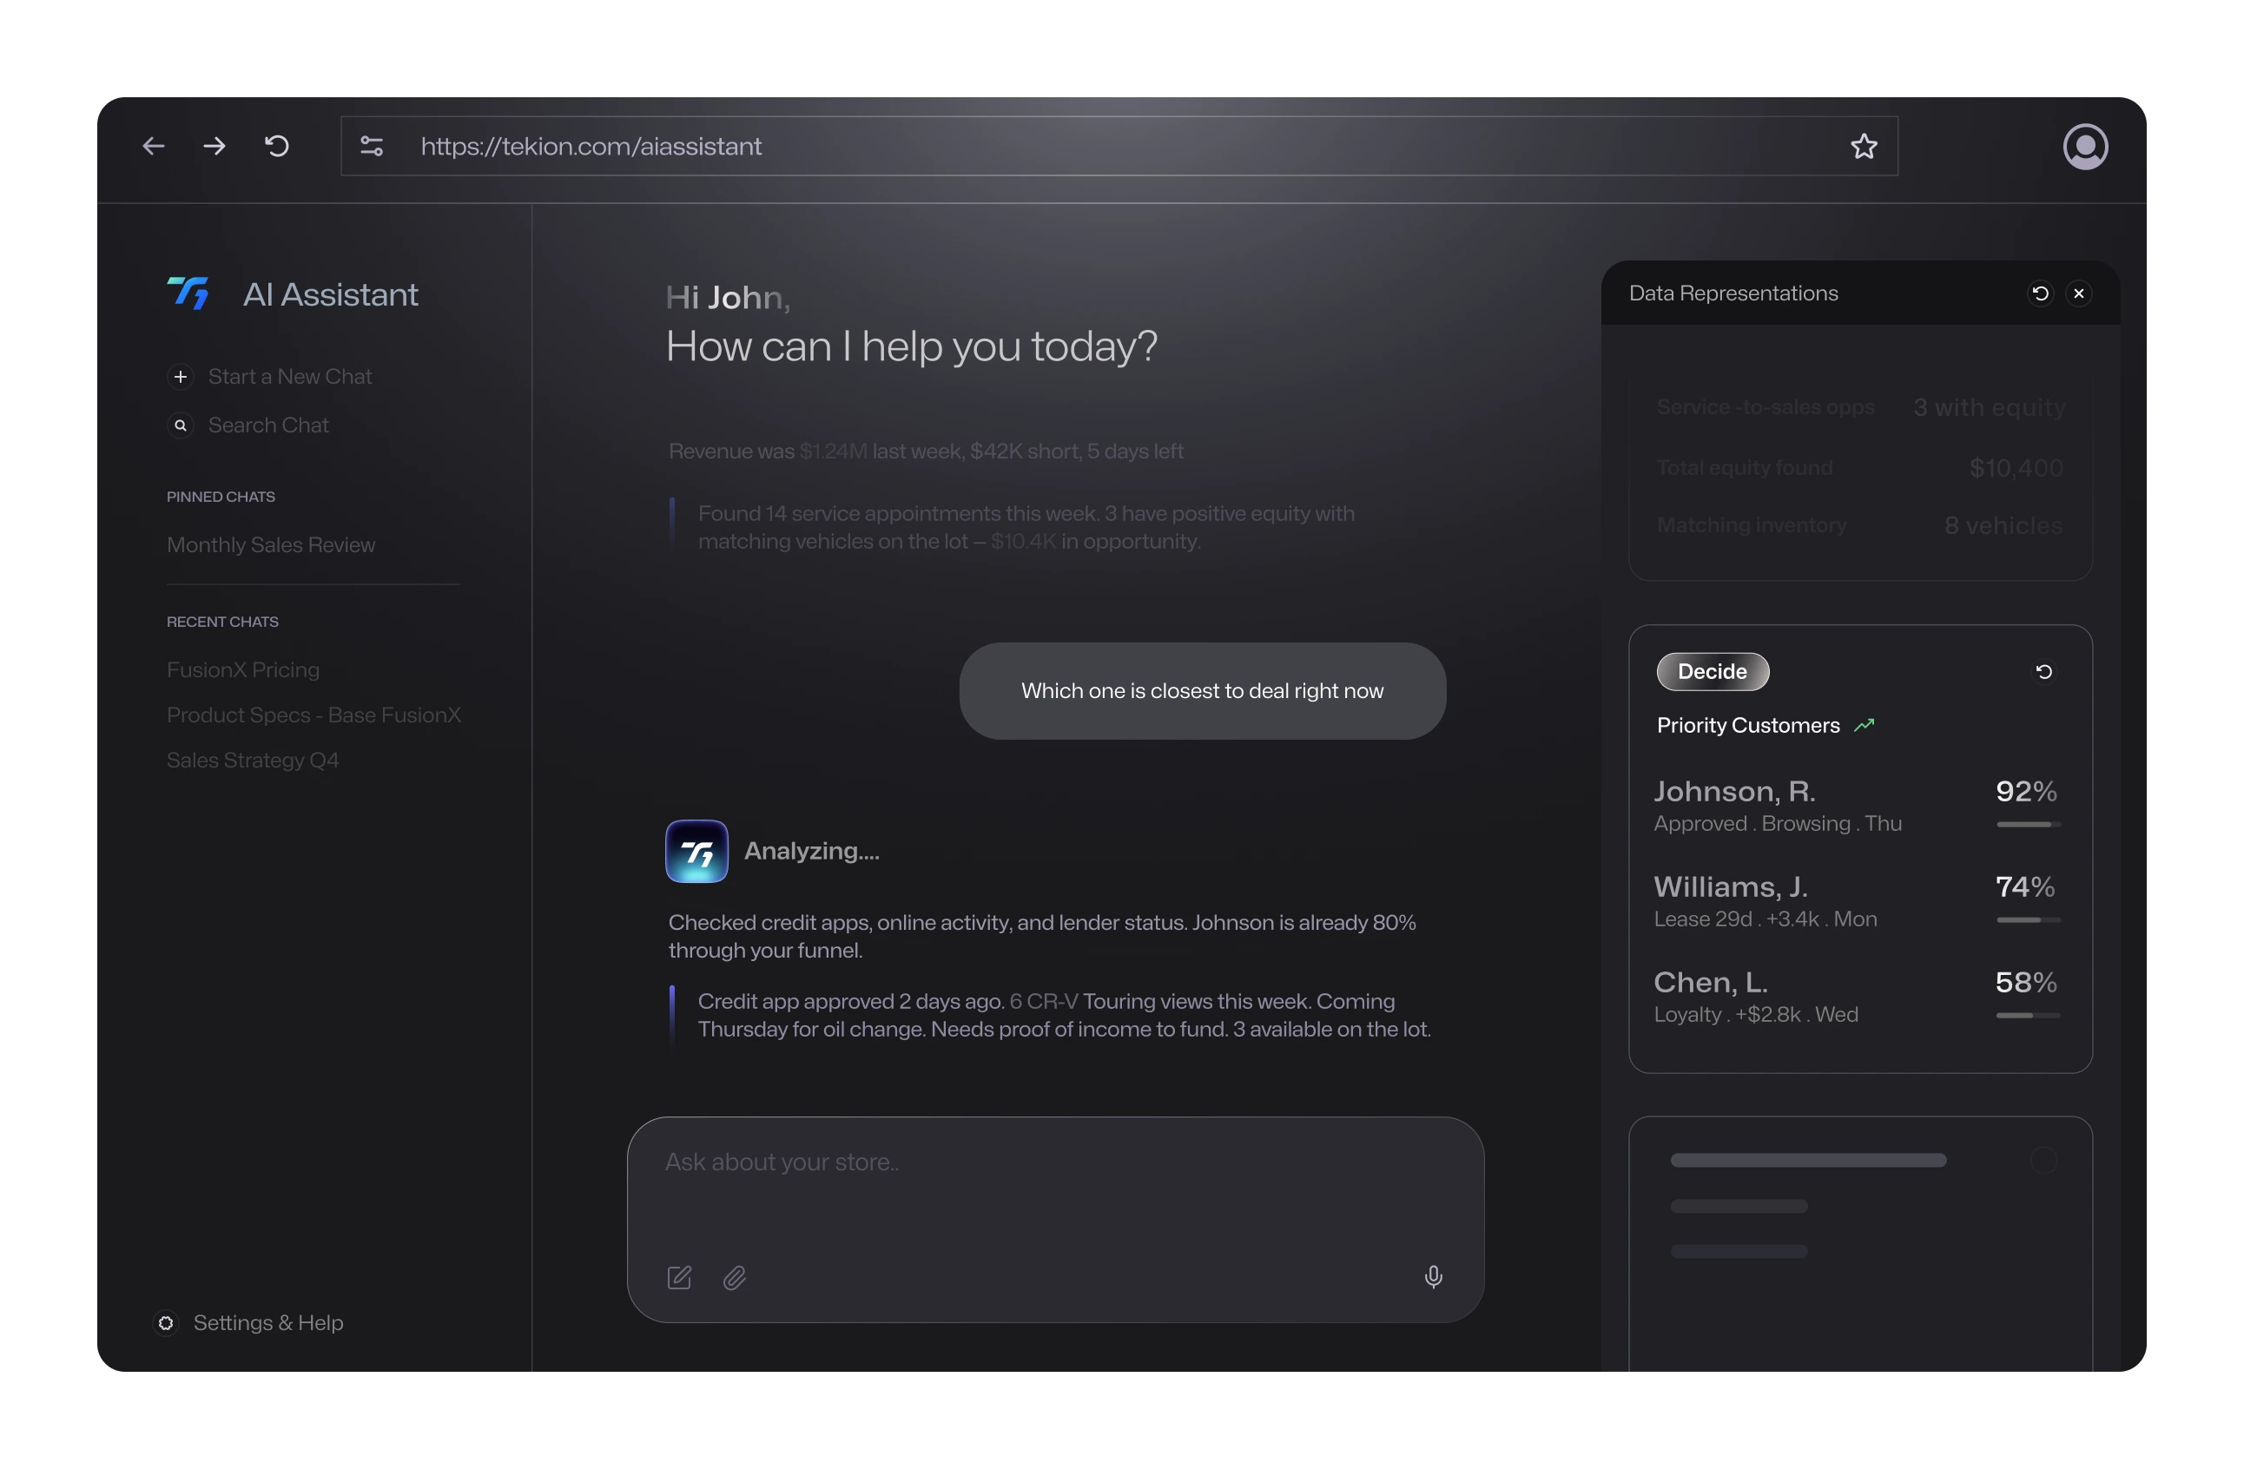Open the FusionX Pricing recent chat
Image resolution: width=2244 pixels, height=1469 pixels.
point(243,669)
